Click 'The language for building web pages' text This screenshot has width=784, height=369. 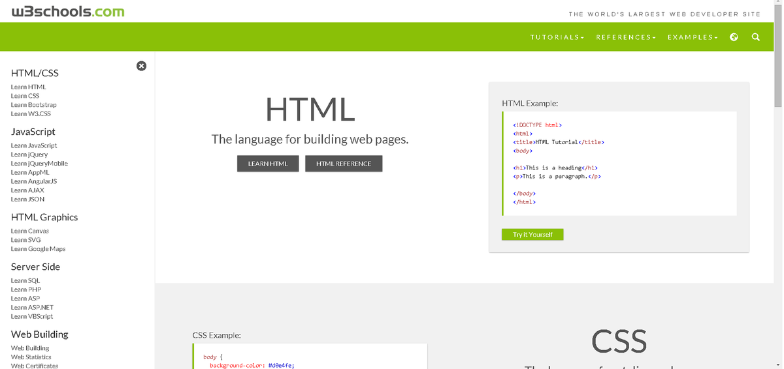pos(310,140)
